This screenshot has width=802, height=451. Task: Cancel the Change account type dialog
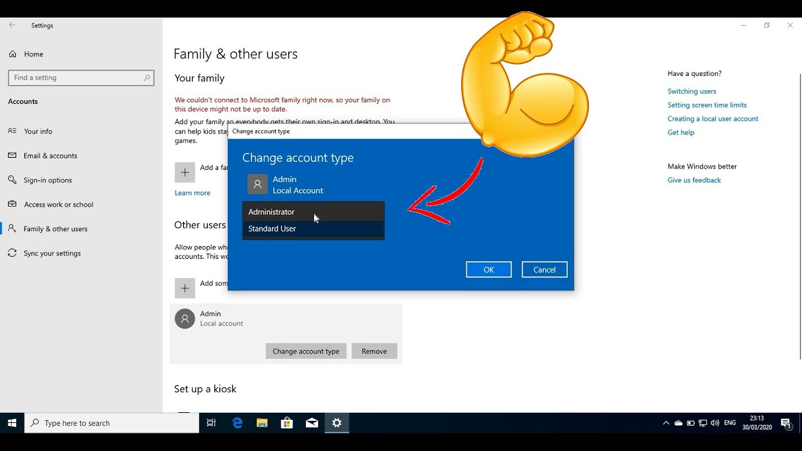click(x=544, y=269)
